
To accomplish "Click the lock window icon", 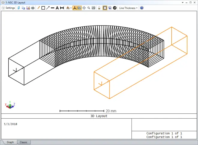I will [99, 8].
